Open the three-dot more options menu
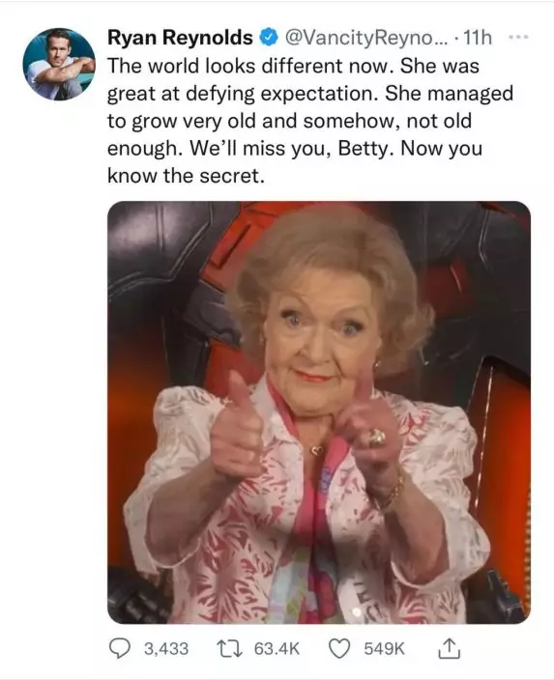Image resolution: width=554 pixels, height=680 pixels. pos(519,38)
